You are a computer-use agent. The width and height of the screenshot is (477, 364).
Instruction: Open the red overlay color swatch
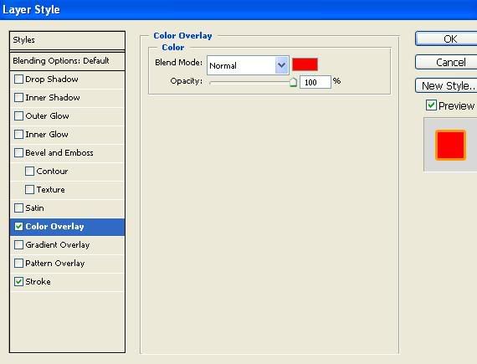[305, 64]
